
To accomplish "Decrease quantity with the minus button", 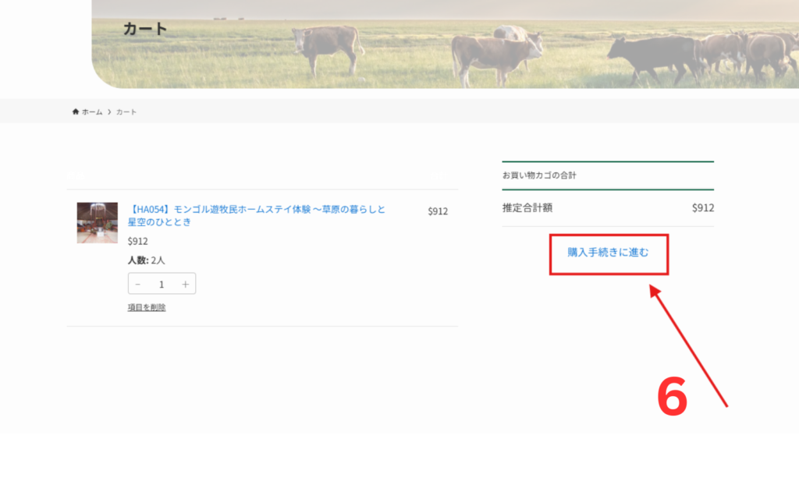I will 138,285.
